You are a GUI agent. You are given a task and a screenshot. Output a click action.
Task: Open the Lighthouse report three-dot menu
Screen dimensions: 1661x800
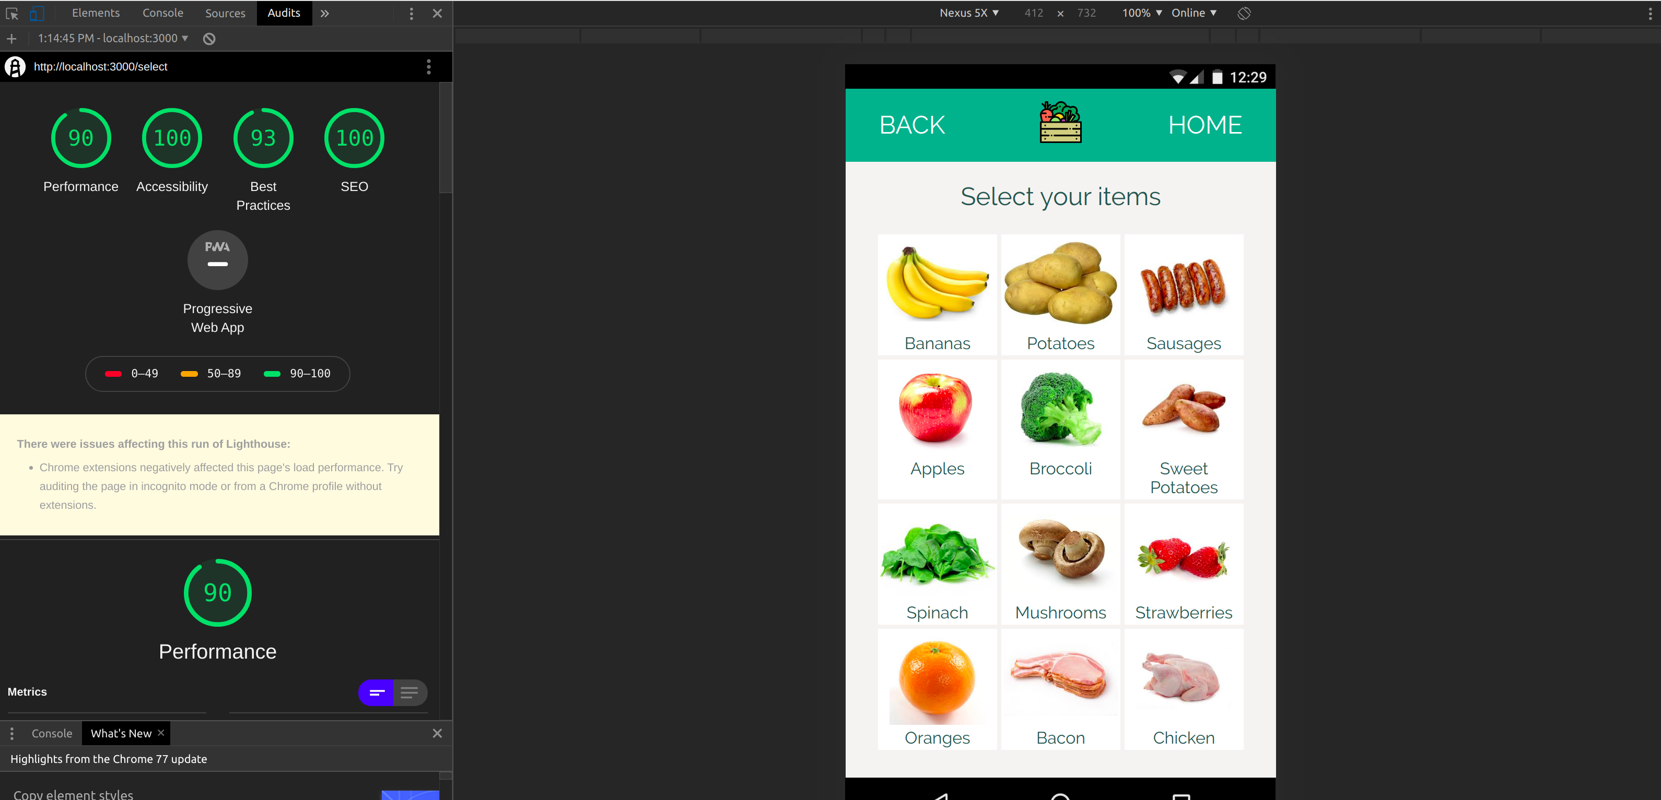point(429,67)
